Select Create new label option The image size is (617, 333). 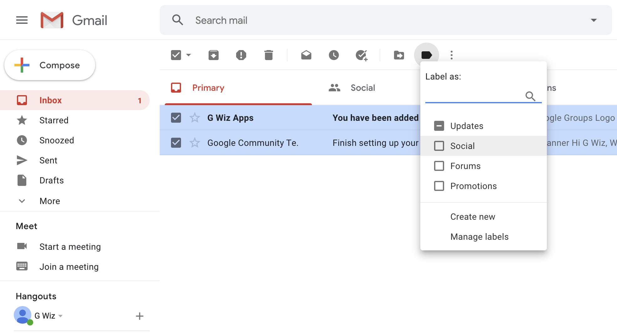tap(484, 217)
